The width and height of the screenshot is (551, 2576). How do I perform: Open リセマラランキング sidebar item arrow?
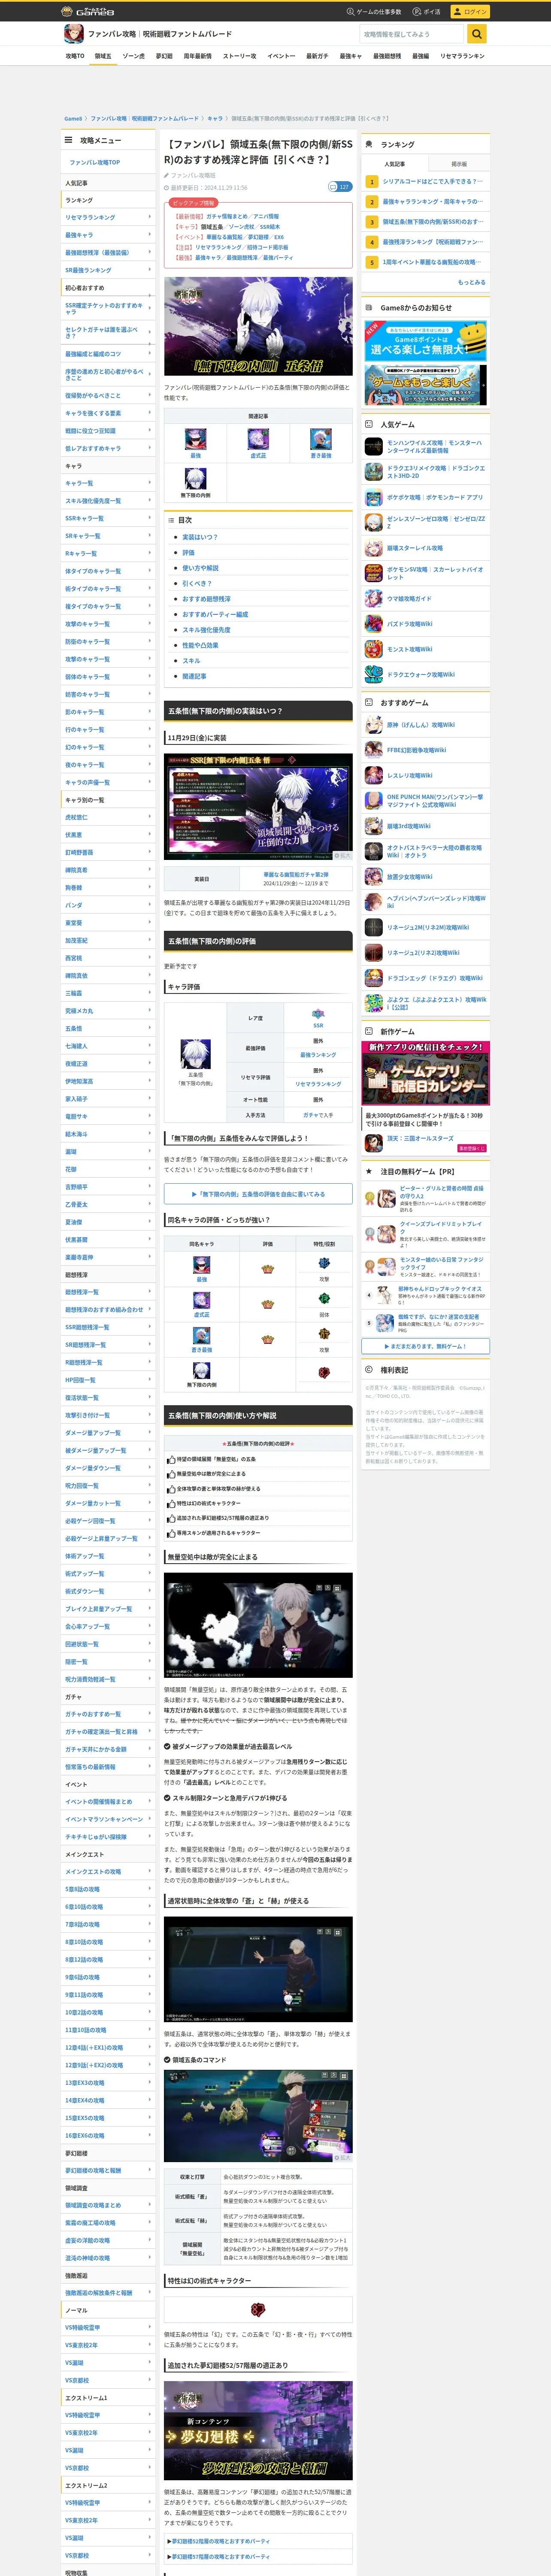point(150,217)
